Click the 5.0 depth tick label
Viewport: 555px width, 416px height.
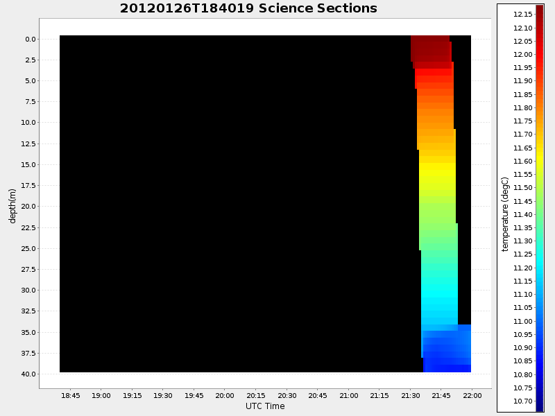31,81
